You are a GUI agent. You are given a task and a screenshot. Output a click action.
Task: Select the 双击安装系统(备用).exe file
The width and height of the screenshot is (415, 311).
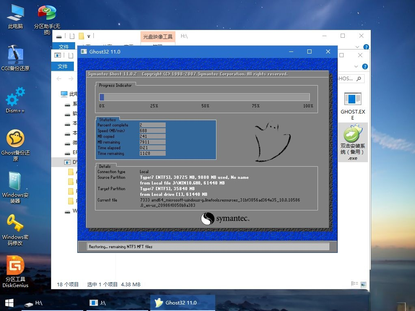click(x=352, y=142)
